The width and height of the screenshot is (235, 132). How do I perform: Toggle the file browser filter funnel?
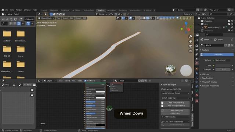[28, 23]
